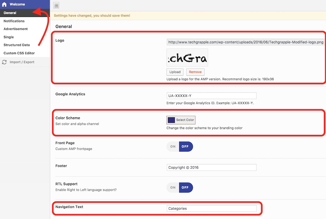The image size is (326, 219).
Task: Go to the Advertisement settings
Action: 16,29
